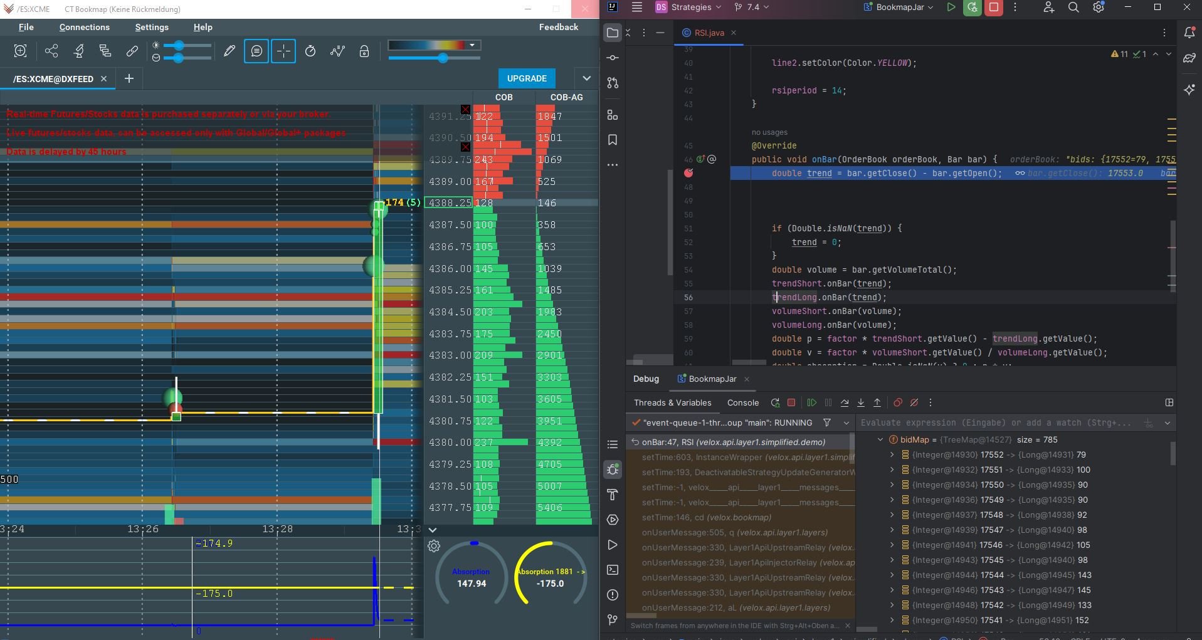Click the Step Out debugger icon
The image size is (1202, 640).
(x=877, y=402)
